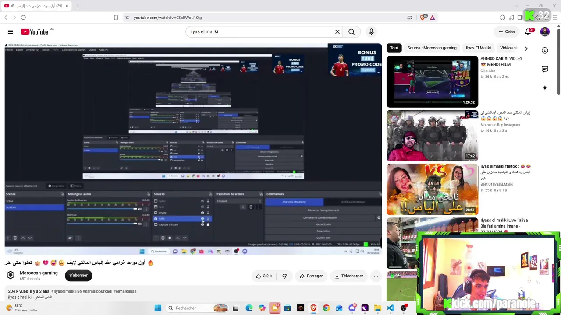
Task: Like the video (3,2 k)
Action: pos(264,276)
